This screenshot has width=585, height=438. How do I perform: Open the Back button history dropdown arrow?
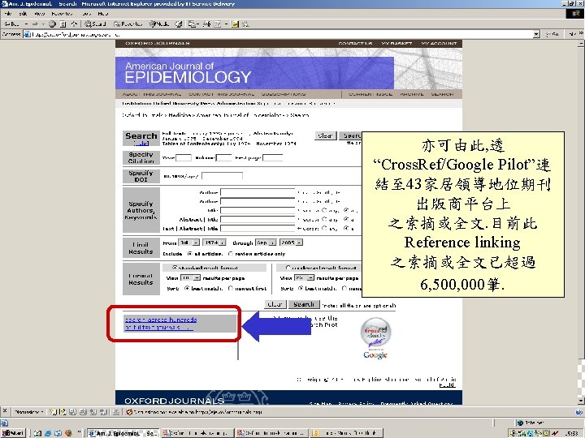(x=26, y=24)
